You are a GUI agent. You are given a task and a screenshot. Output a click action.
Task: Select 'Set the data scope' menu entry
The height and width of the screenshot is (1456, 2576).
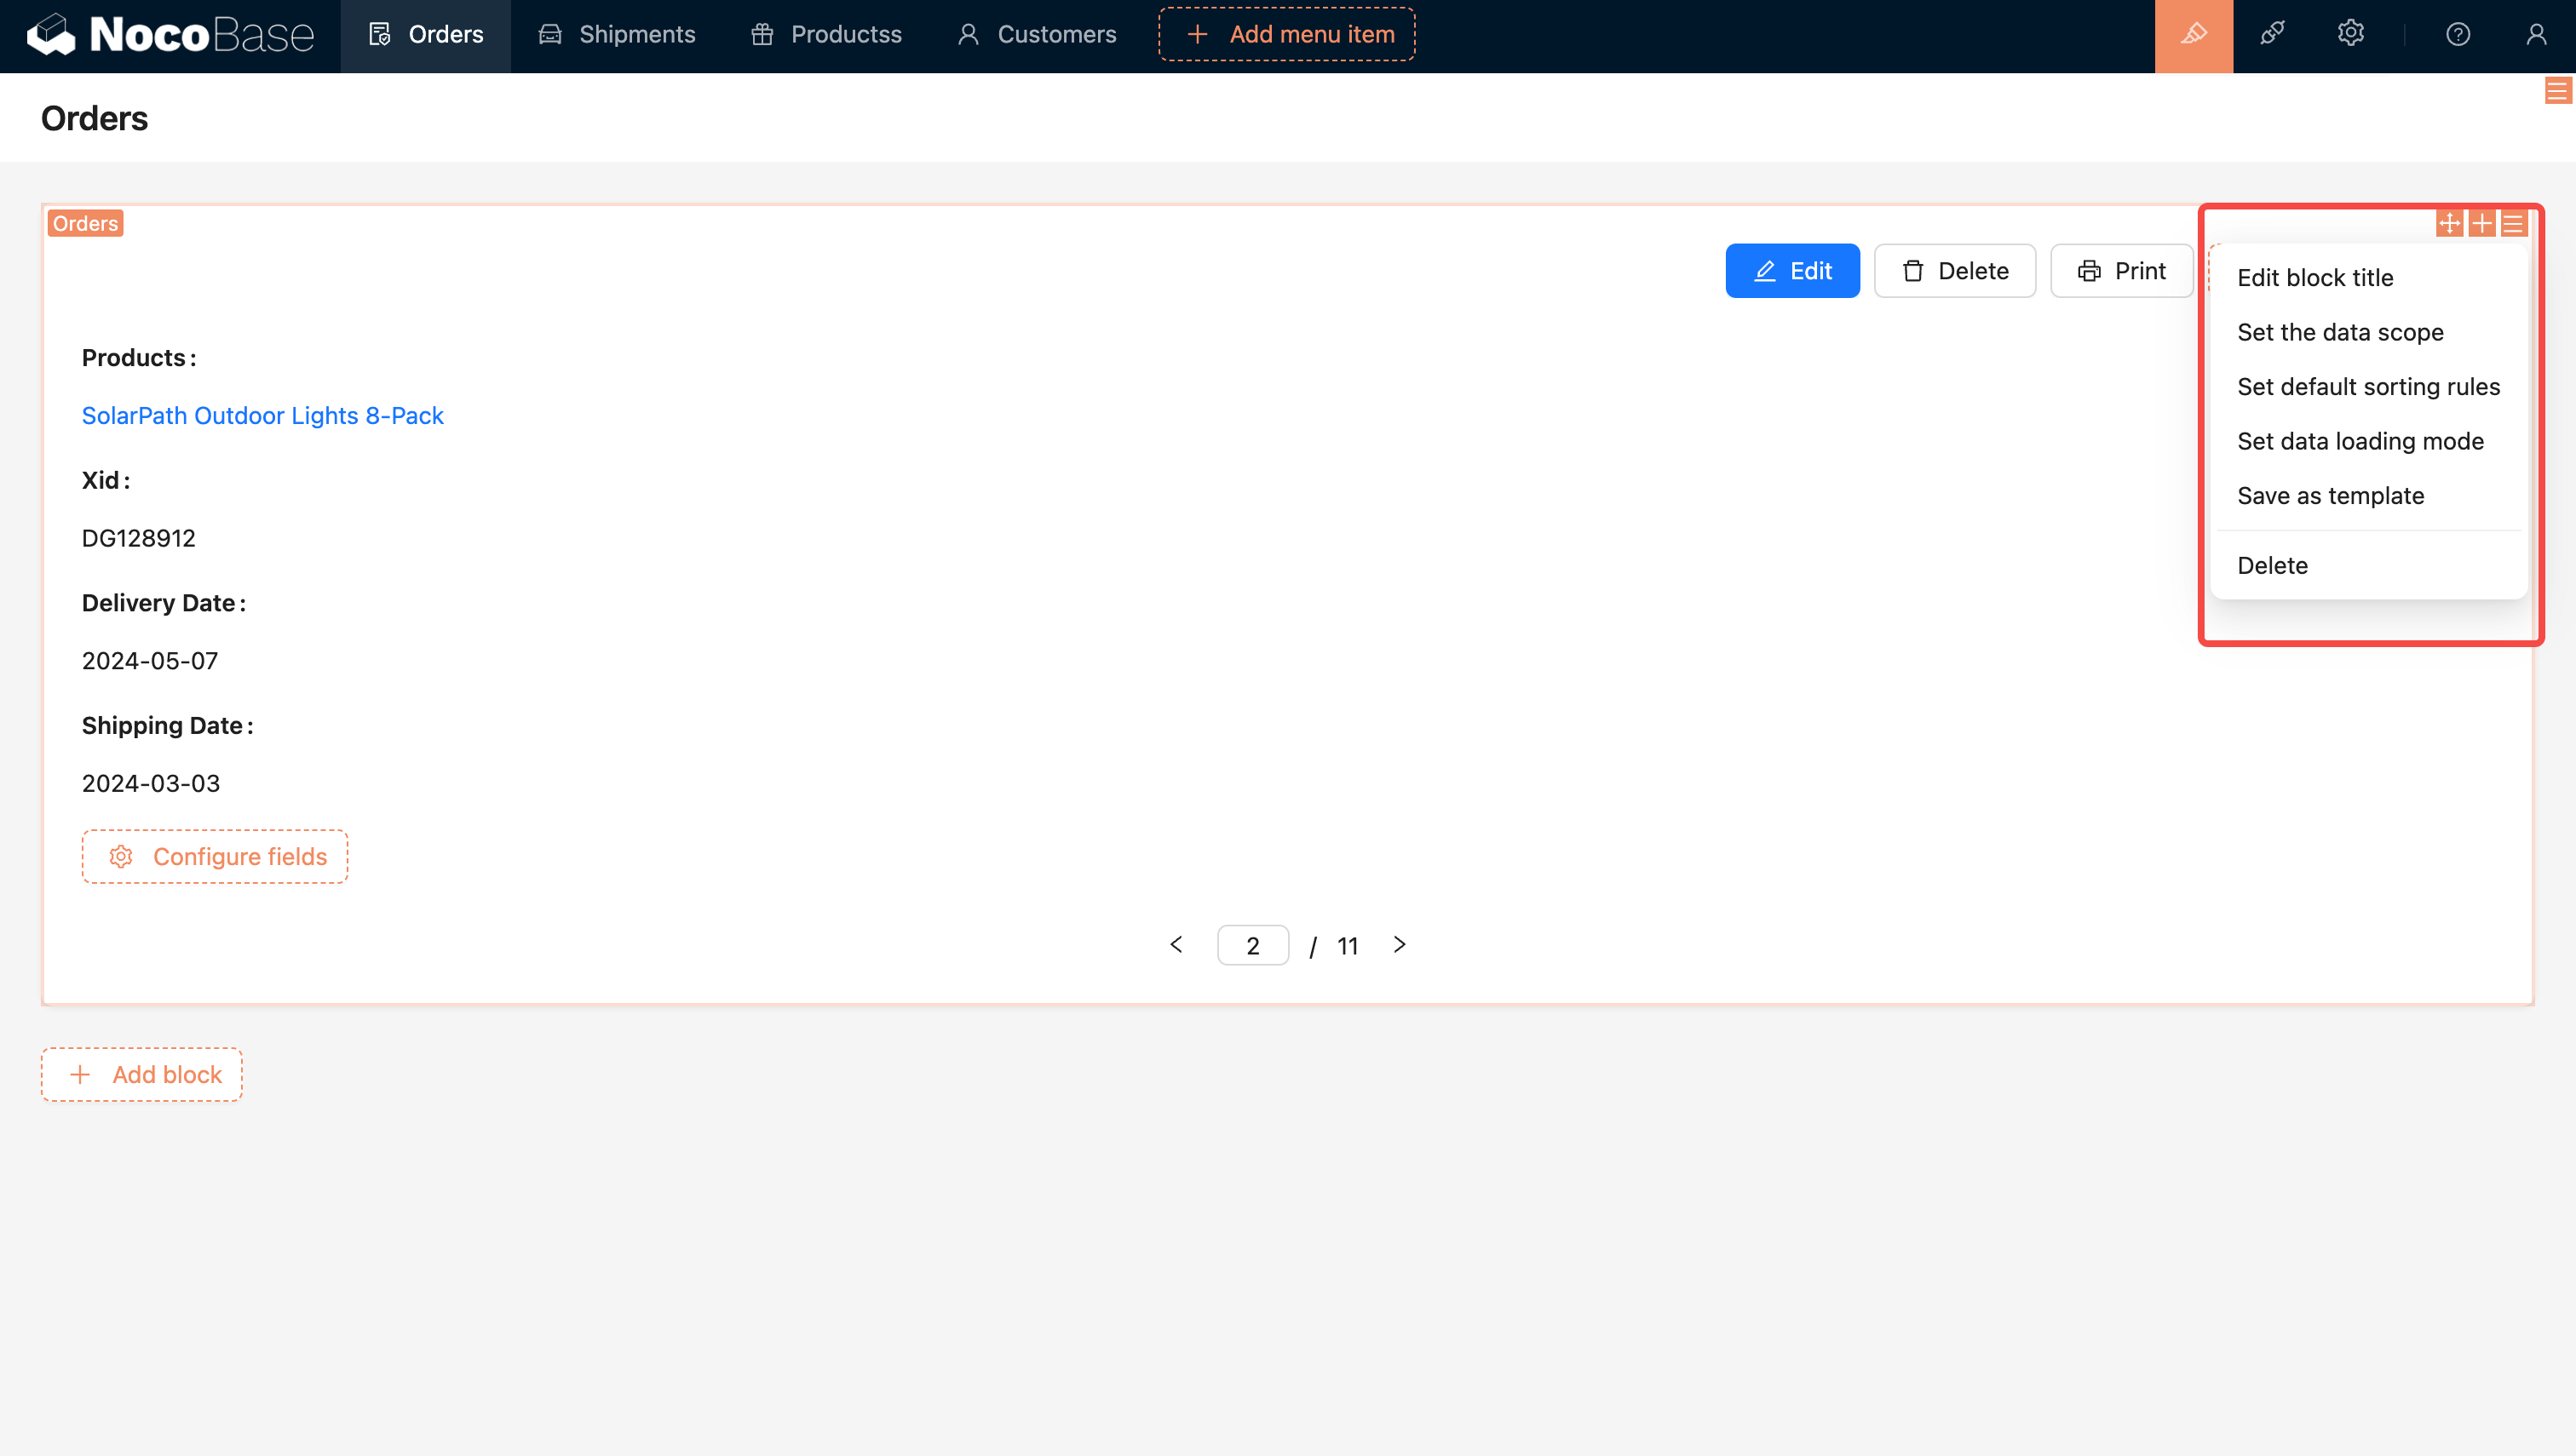pos(2340,332)
